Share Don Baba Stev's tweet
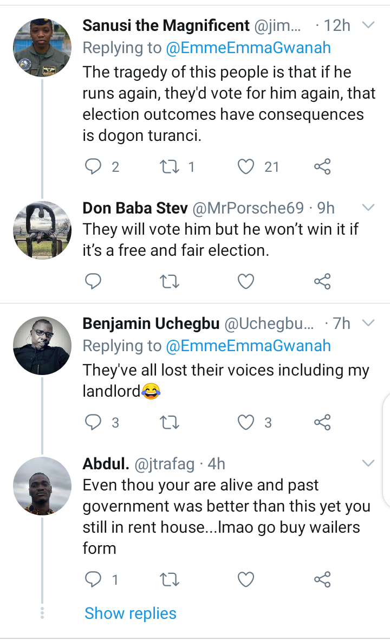This screenshot has width=390, height=640. tap(322, 281)
